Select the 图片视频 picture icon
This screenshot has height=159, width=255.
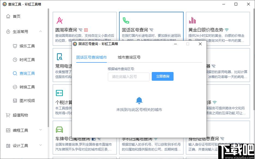[x=15, y=101]
